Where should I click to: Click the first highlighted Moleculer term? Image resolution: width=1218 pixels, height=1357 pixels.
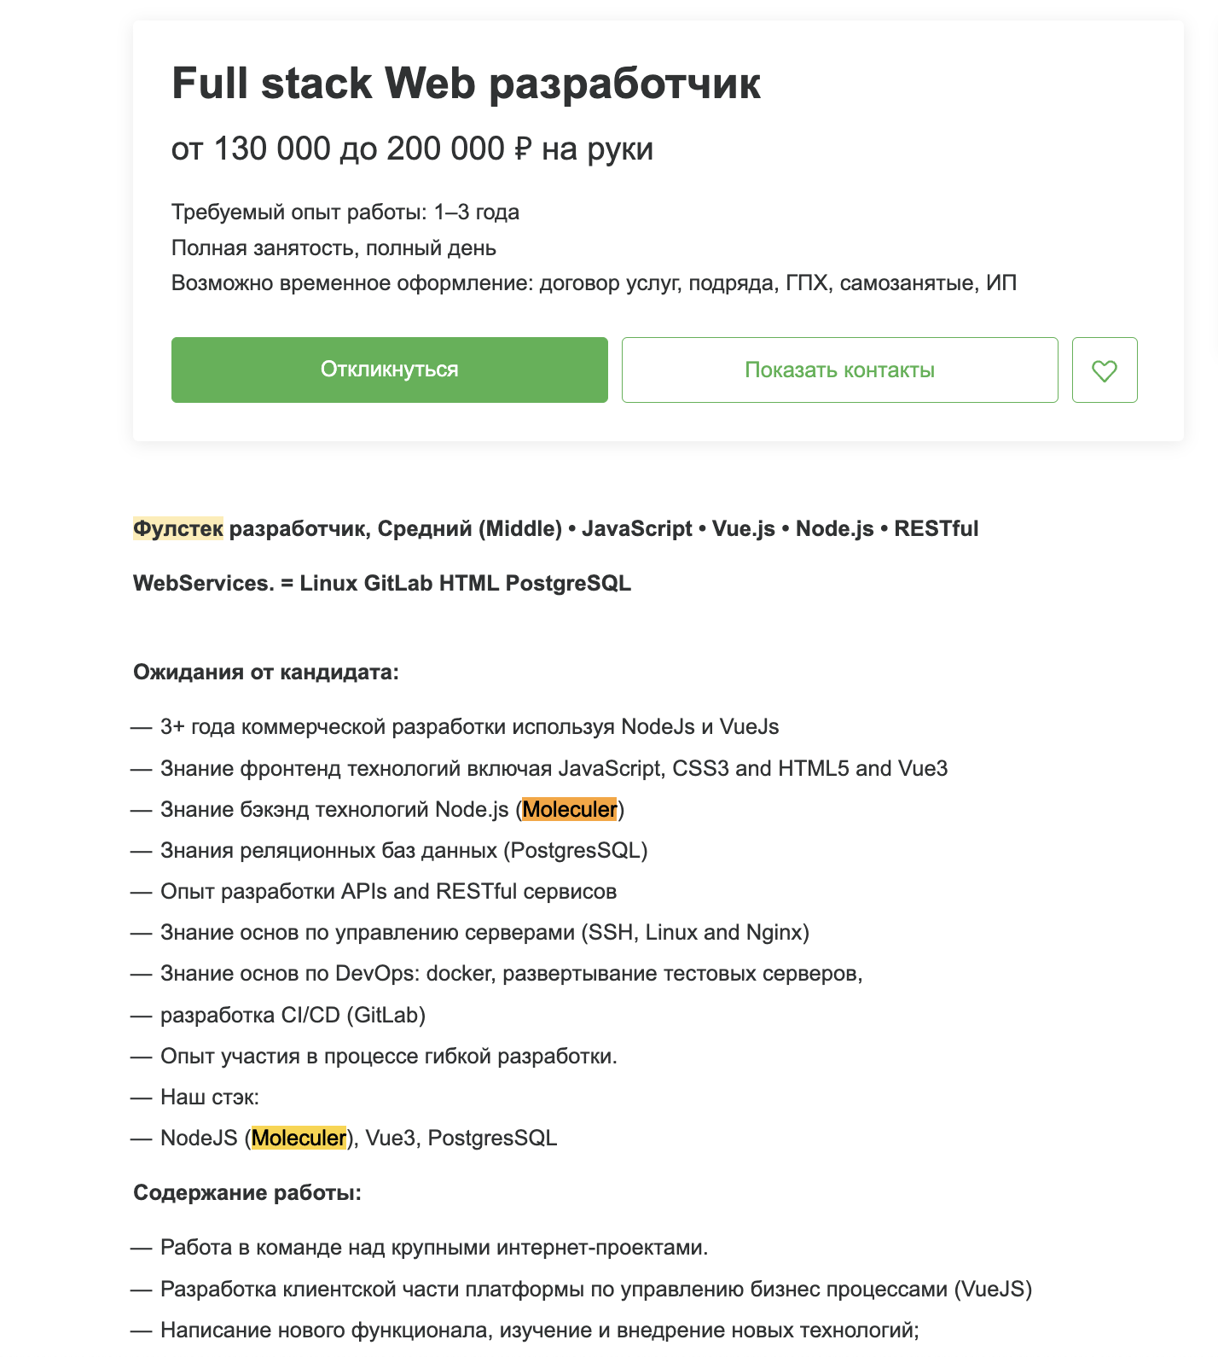click(570, 809)
